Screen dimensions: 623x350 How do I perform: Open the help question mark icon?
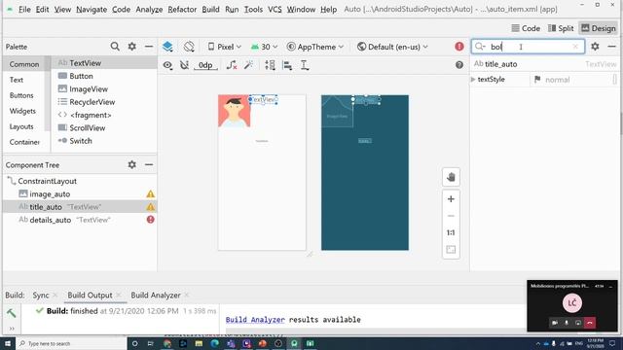(x=459, y=65)
